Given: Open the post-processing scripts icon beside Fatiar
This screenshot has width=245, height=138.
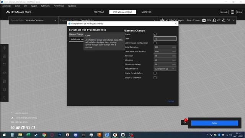Looking at the screenshot, I should (x=184, y=123).
